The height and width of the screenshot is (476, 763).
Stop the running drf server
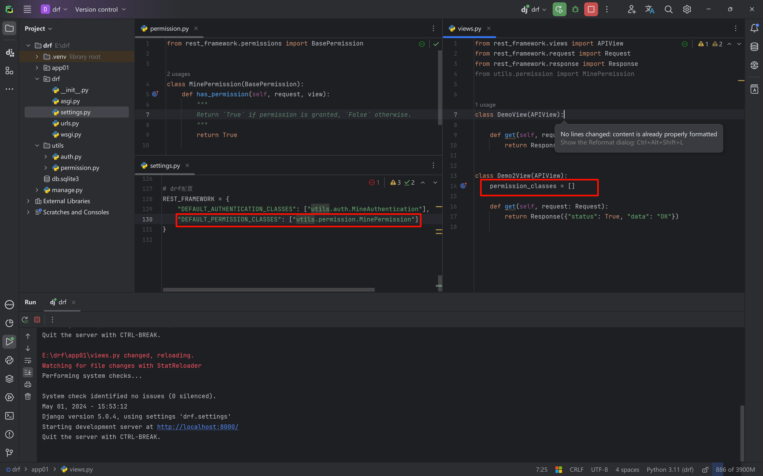[591, 10]
